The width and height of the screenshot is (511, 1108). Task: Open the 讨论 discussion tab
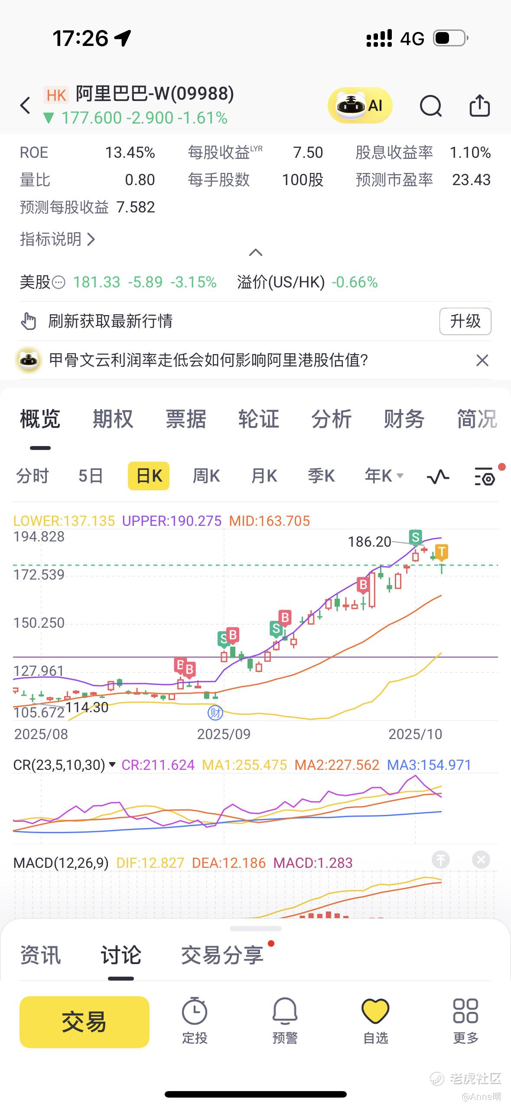tap(121, 955)
